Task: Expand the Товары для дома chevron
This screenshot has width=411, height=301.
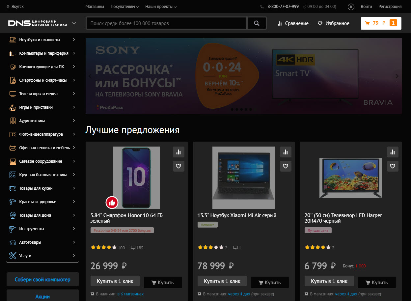Action: pyautogui.click(x=74, y=215)
